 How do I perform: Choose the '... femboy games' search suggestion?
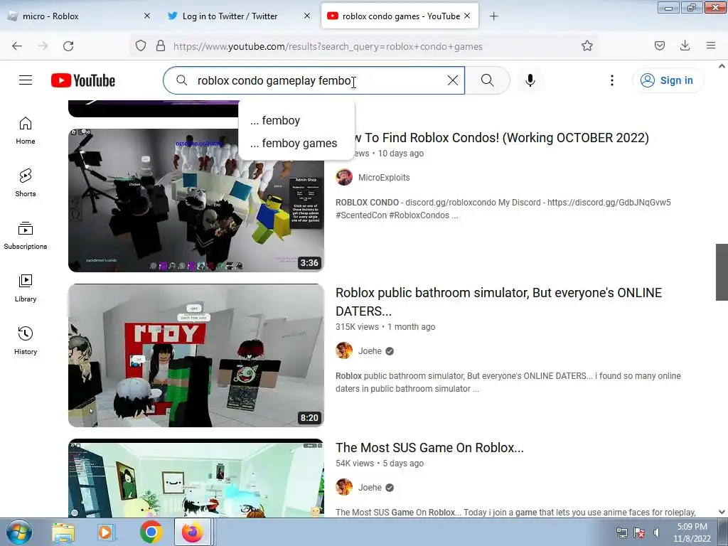click(x=296, y=143)
